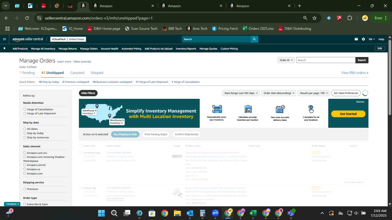The height and width of the screenshot is (220, 392).
Task: Open the Results per page dropdown
Action: [313, 93]
